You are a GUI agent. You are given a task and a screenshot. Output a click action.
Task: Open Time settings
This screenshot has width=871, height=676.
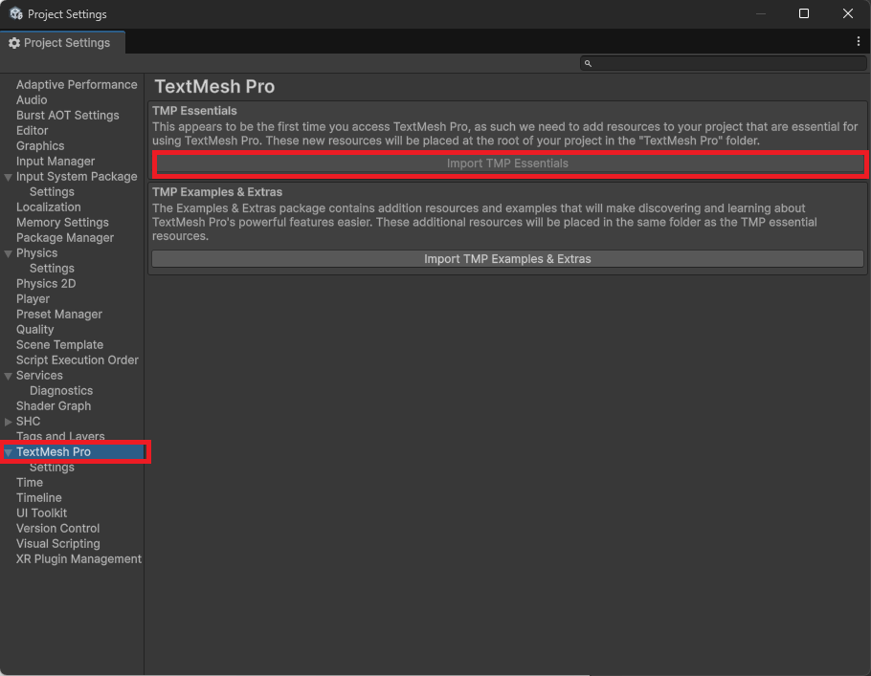30,482
